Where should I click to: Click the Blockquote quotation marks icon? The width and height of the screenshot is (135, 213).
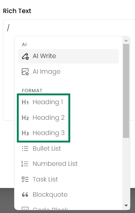(x=25, y=194)
